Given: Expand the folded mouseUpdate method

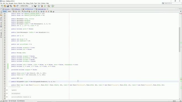Looking at the screenshot, I should coord(7,93).
